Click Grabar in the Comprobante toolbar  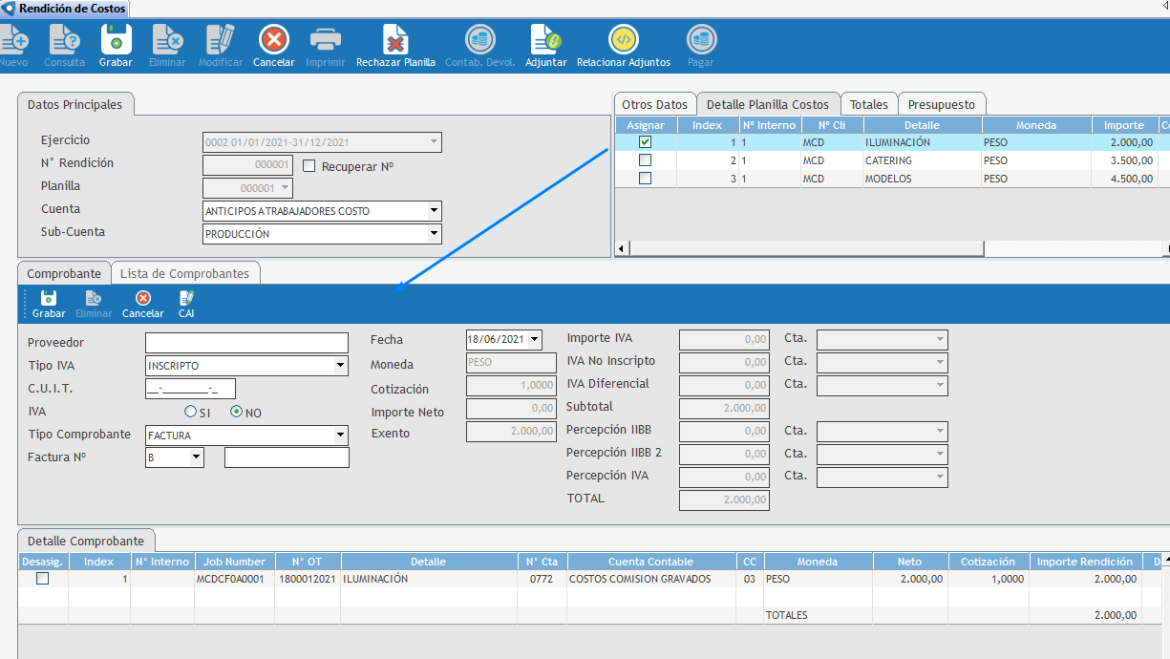coord(49,299)
